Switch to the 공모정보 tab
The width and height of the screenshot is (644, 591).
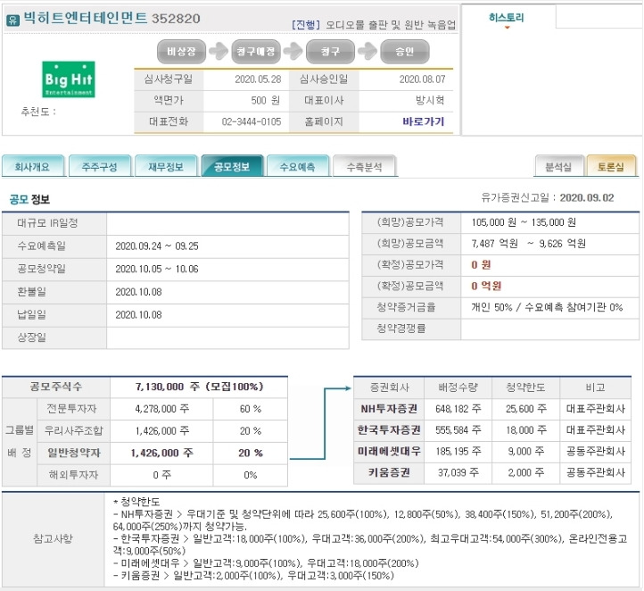(232, 166)
